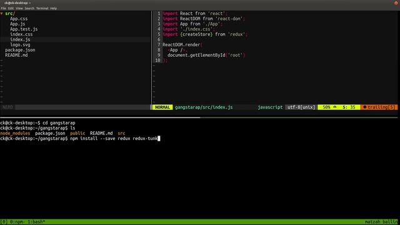Open the File menu

[x=3, y=8]
